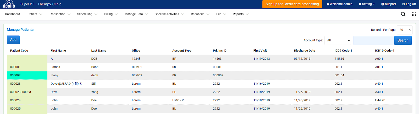Focus the patient search text field
The image size is (419, 114).
[373, 41]
